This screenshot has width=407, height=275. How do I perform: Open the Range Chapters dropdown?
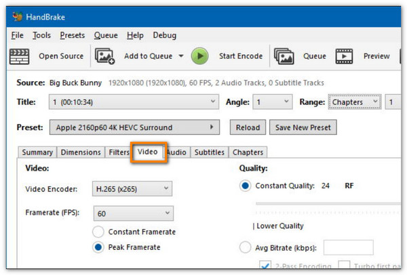pos(355,102)
